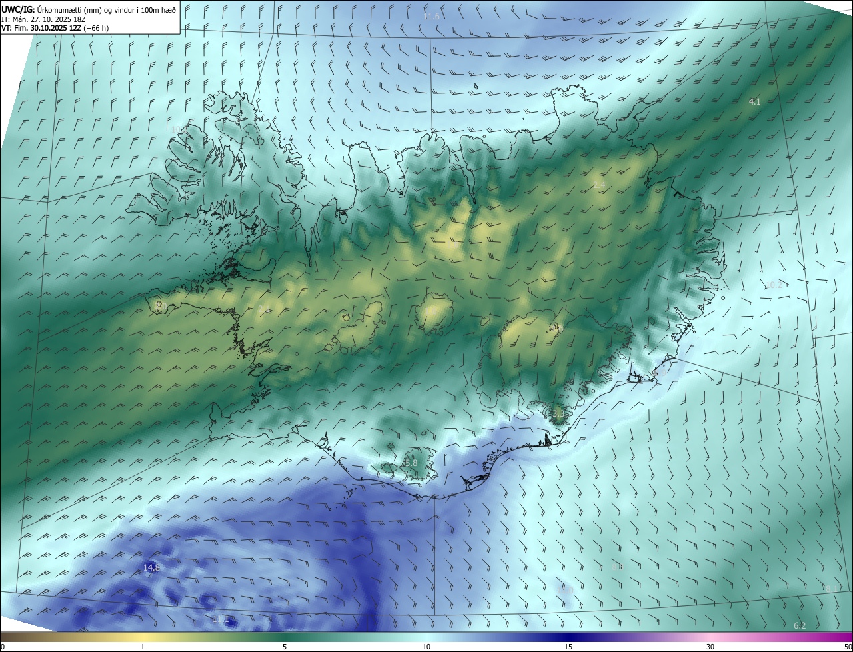Click the 10.2 value east of Iceland

click(773, 285)
